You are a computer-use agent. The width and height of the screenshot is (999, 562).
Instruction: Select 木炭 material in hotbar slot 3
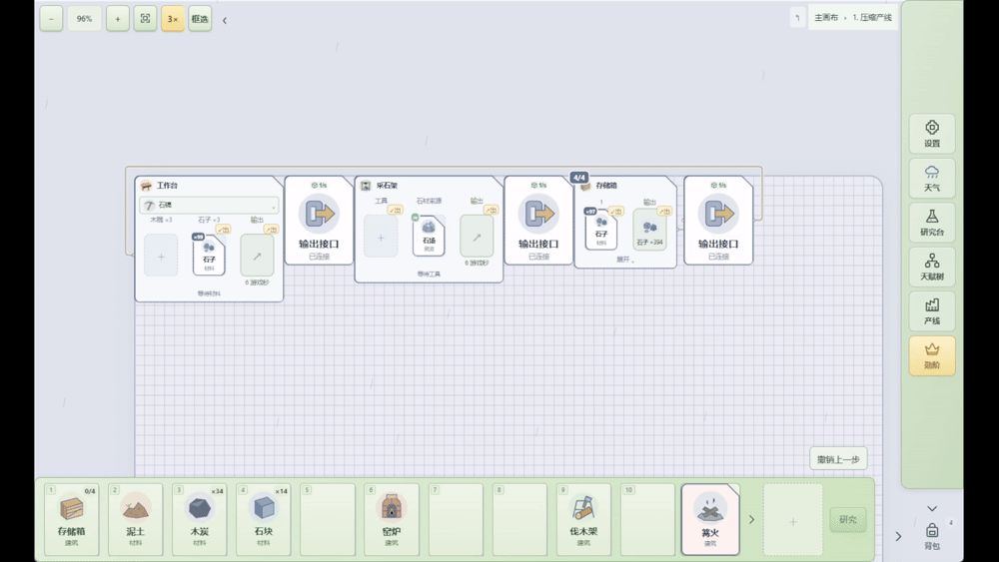(200, 519)
